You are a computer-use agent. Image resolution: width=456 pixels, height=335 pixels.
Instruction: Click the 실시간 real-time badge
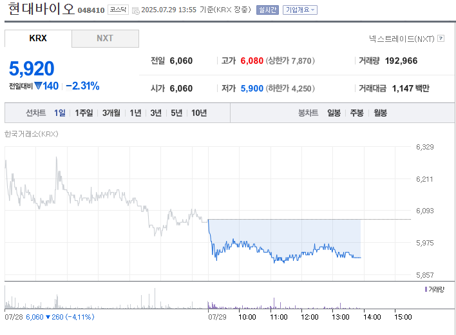(x=266, y=10)
